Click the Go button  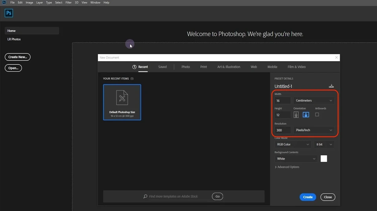click(217, 196)
